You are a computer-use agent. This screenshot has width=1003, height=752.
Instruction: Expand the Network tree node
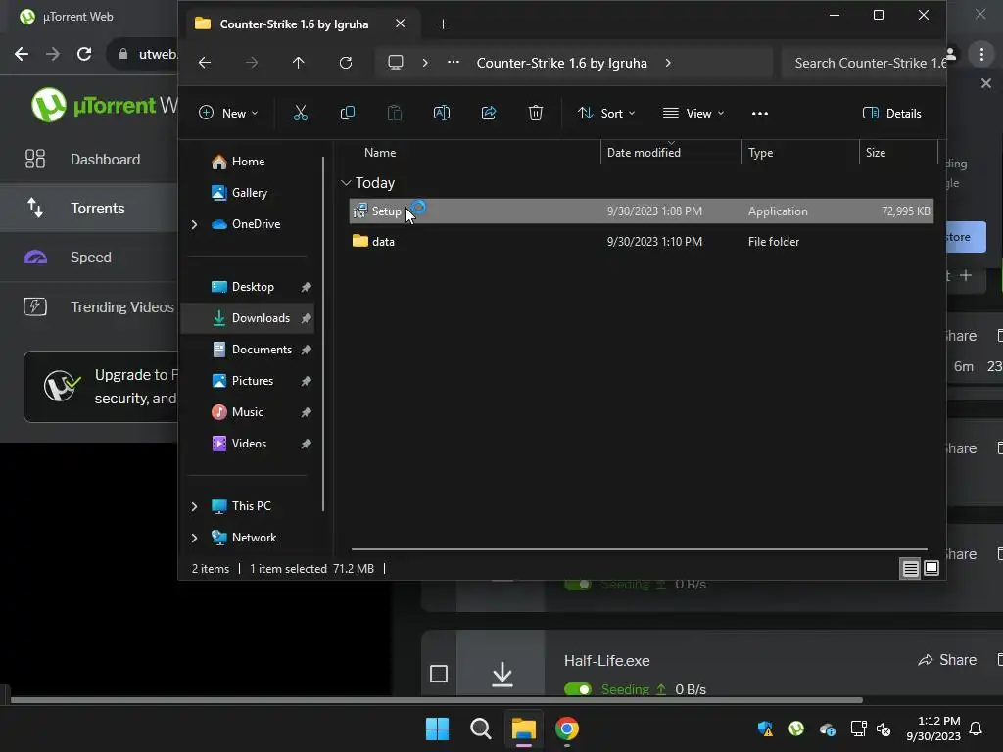click(195, 538)
